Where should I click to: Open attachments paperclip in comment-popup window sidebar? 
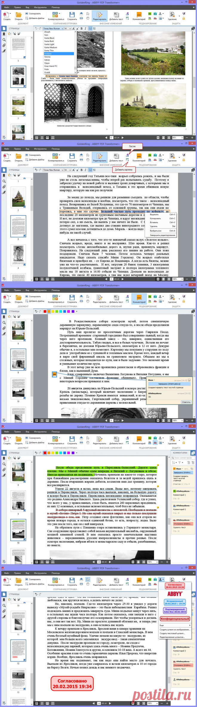point(4,328)
